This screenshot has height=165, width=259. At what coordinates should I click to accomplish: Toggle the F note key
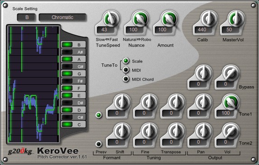click(x=73, y=88)
